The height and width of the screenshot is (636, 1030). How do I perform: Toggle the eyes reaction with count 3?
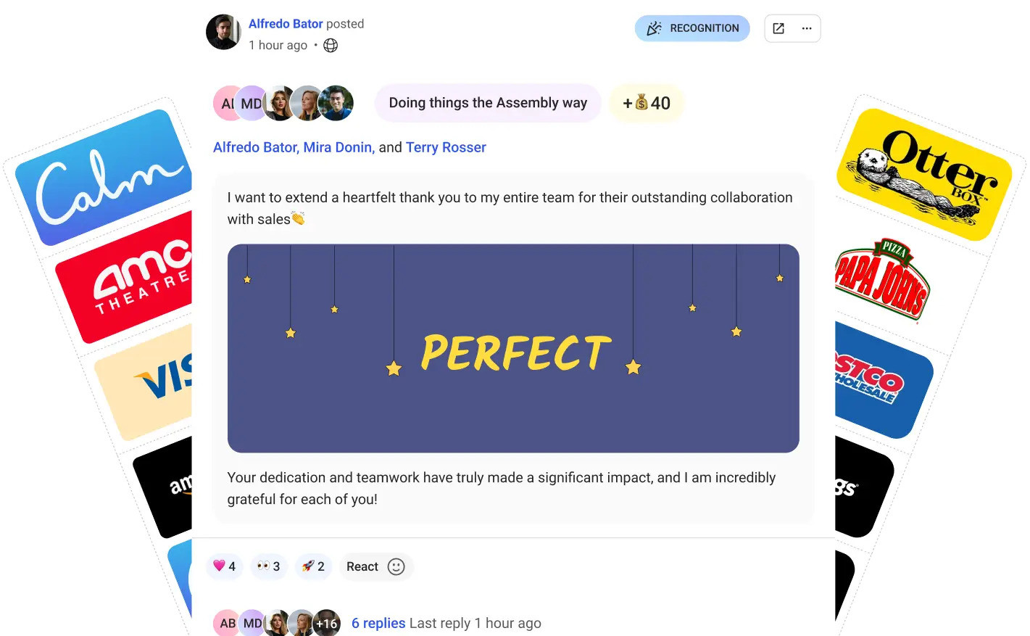tap(268, 566)
